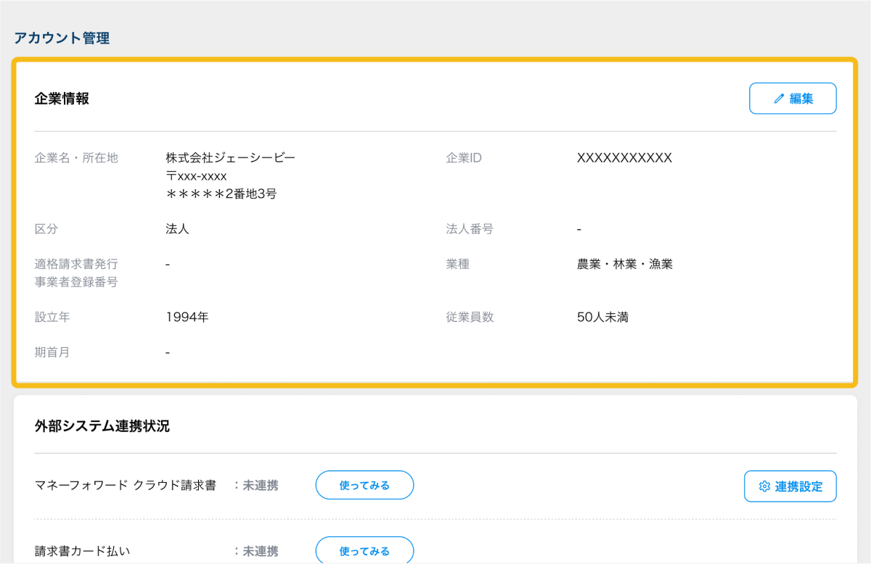Click the 企業ID value XXXXXXXXXXX

point(624,158)
